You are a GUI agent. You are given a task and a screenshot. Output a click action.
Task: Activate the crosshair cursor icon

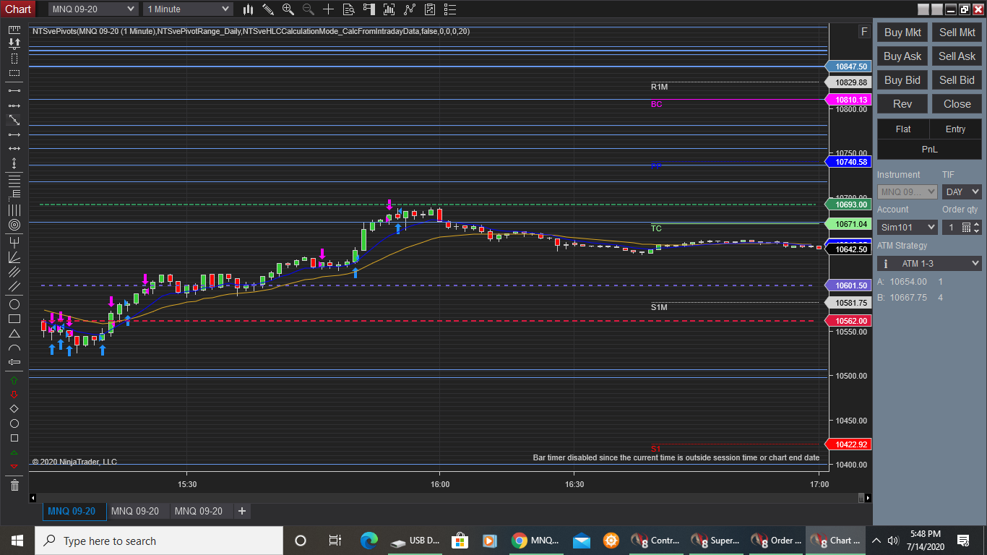pyautogui.click(x=329, y=9)
